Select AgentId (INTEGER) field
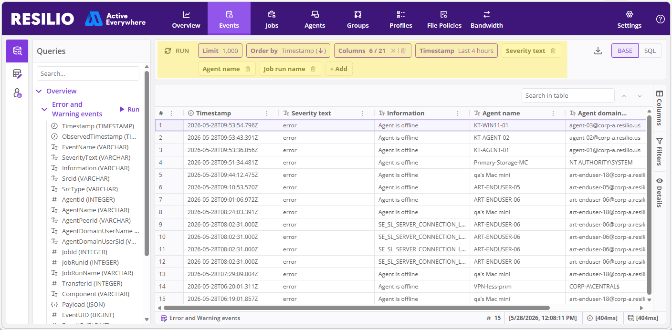 [88, 199]
